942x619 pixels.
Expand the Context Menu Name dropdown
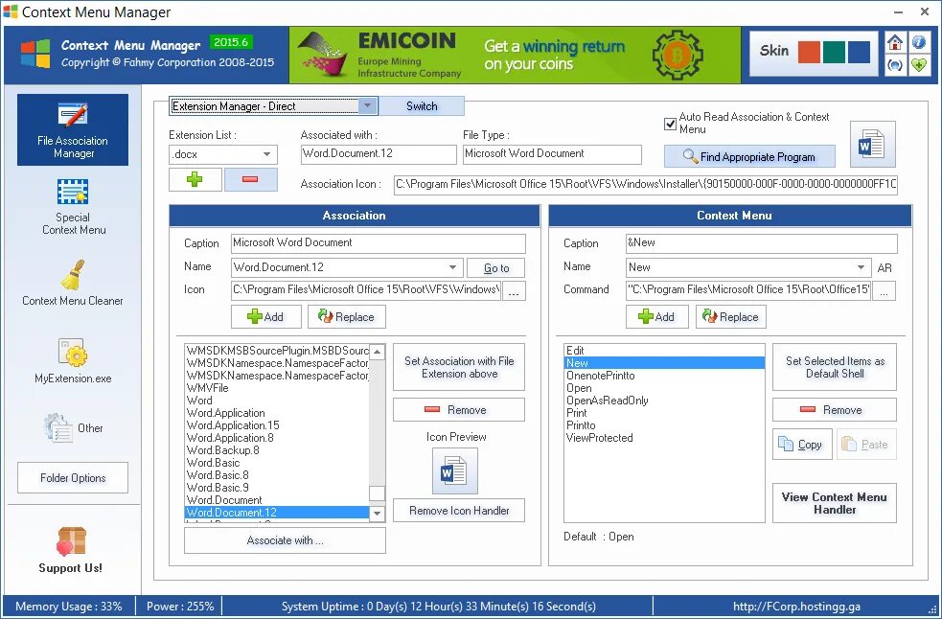click(x=861, y=267)
